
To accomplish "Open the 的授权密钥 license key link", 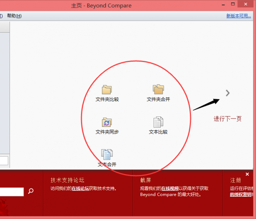I will click(241, 194).
